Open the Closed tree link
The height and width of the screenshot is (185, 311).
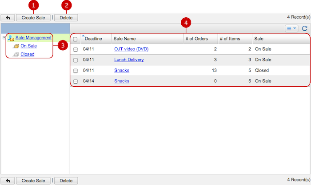tap(28, 54)
